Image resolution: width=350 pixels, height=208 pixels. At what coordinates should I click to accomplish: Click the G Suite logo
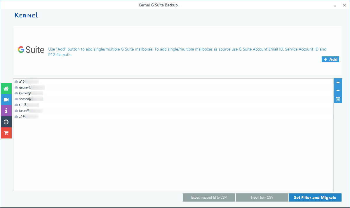click(x=31, y=50)
